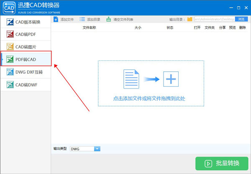Click the CAD logo icon in title bar
251x174 pixels.
pos(9,8)
